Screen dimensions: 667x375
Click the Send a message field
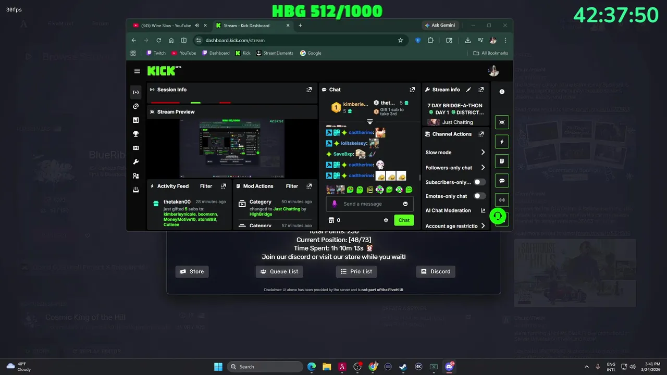pos(370,204)
